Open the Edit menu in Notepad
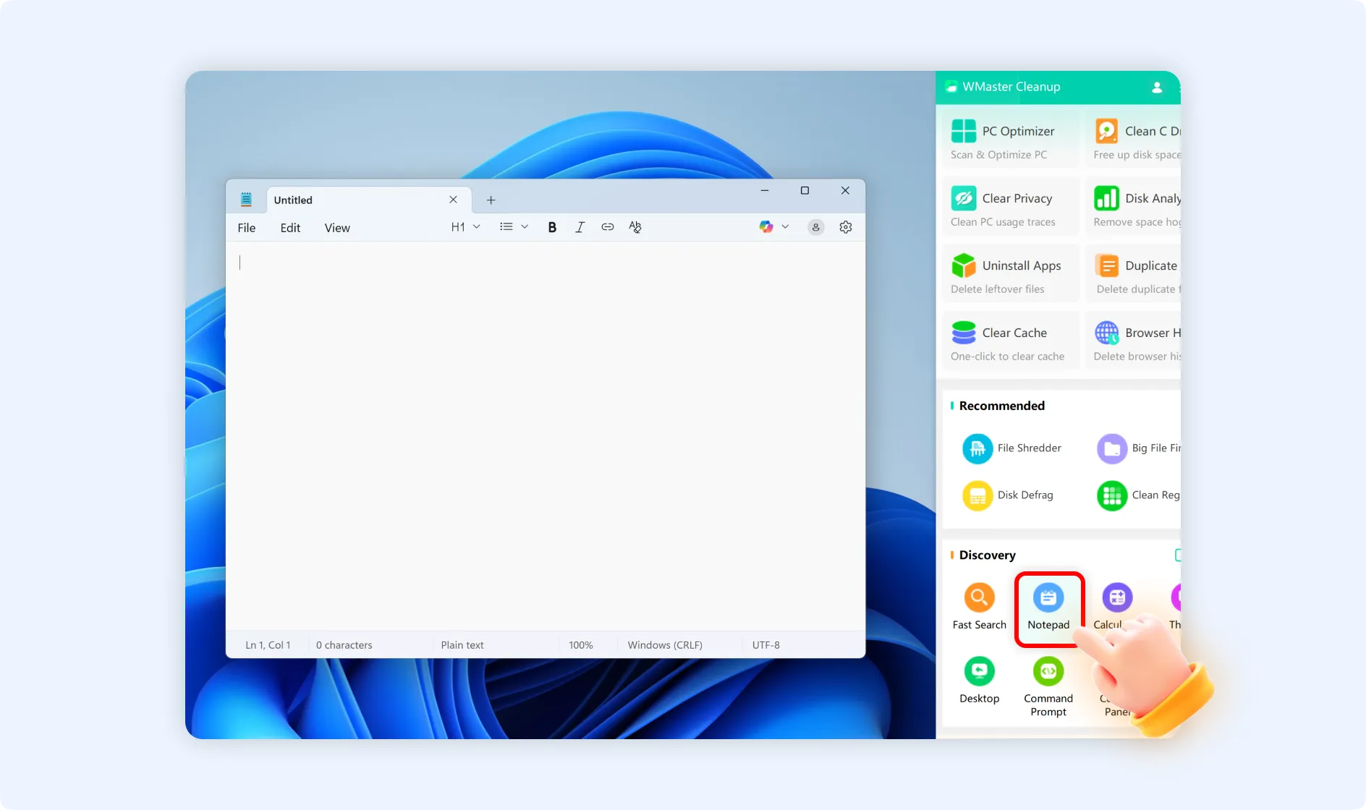Screen dimensions: 1366x810 click(290, 227)
